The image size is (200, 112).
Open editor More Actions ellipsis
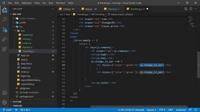(x=196, y=9)
